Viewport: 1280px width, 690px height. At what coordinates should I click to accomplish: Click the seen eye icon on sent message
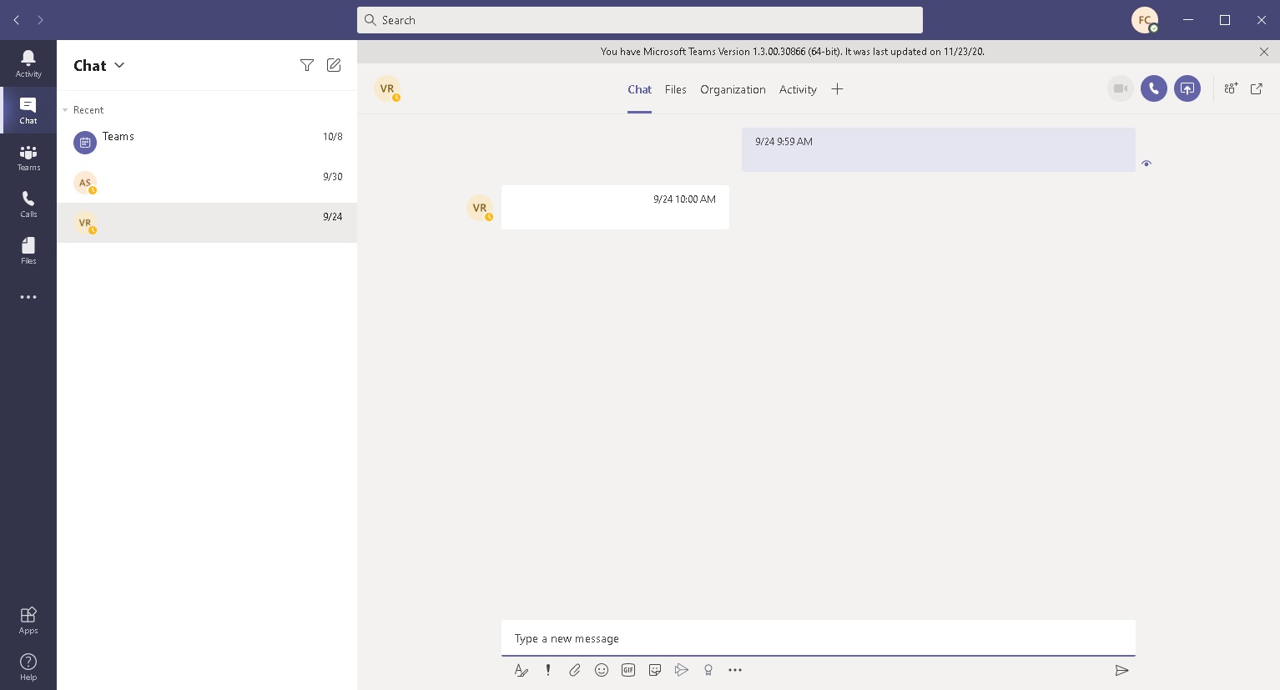click(1146, 164)
